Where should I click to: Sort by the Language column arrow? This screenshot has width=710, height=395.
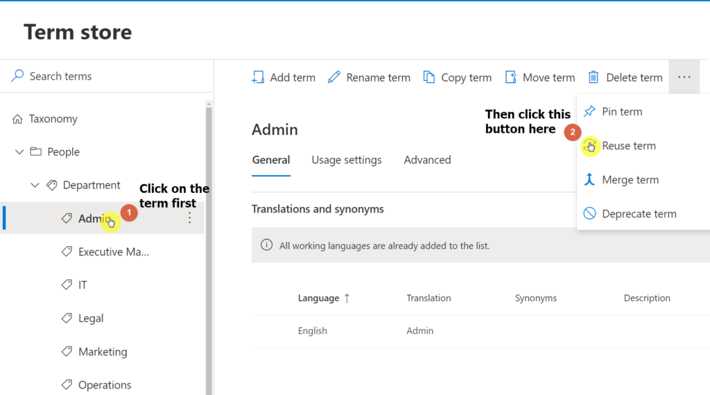347,298
